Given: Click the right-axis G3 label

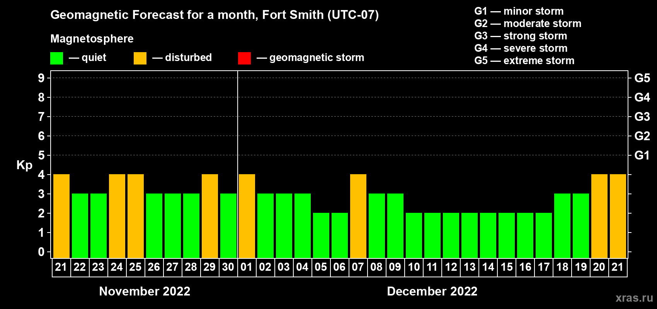Looking at the screenshot, I should coord(642,117).
